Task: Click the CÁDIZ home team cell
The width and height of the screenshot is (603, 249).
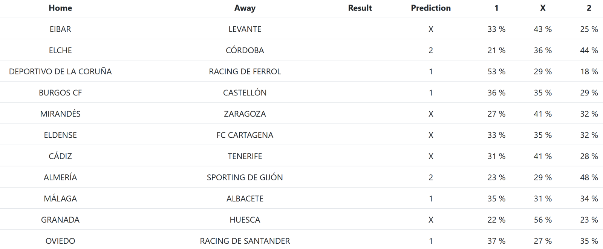Action: (x=60, y=156)
